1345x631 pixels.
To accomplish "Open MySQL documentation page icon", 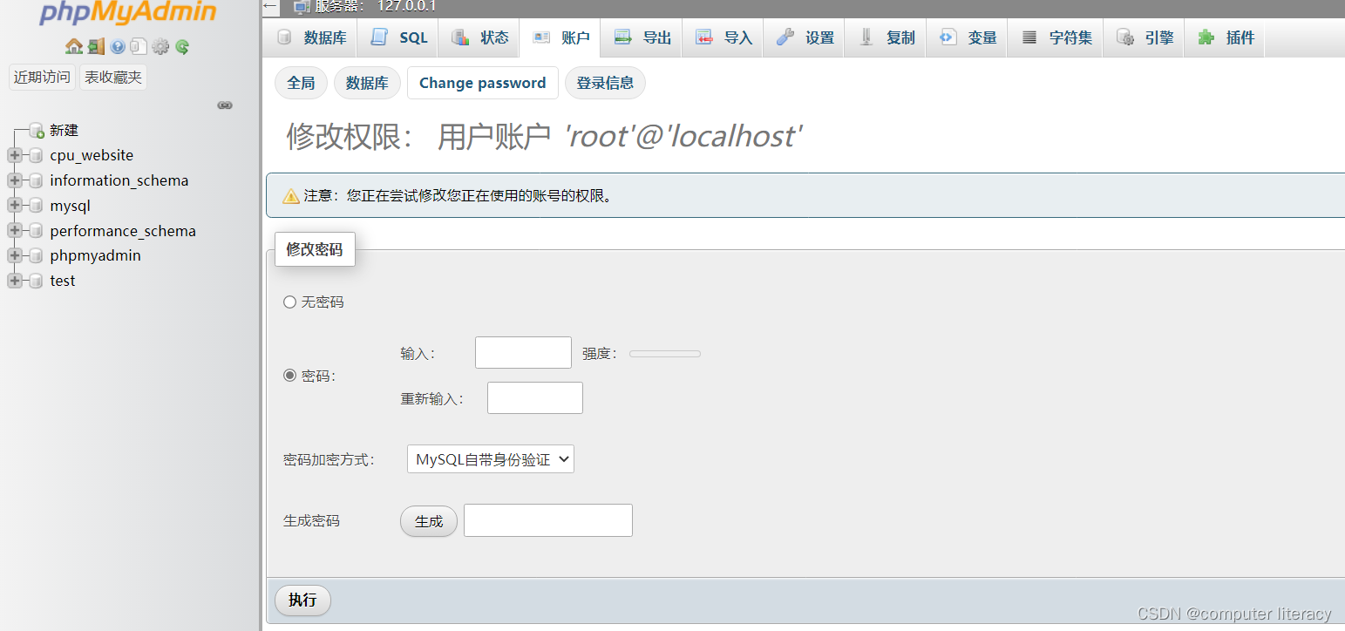I will 139,46.
